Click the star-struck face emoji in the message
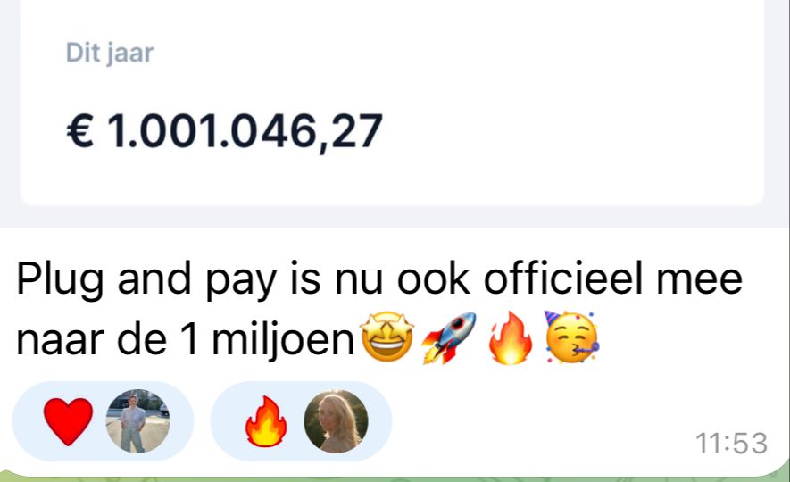 [387, 337]
